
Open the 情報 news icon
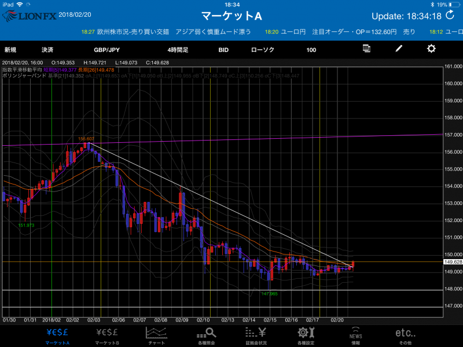coord(355,335)
